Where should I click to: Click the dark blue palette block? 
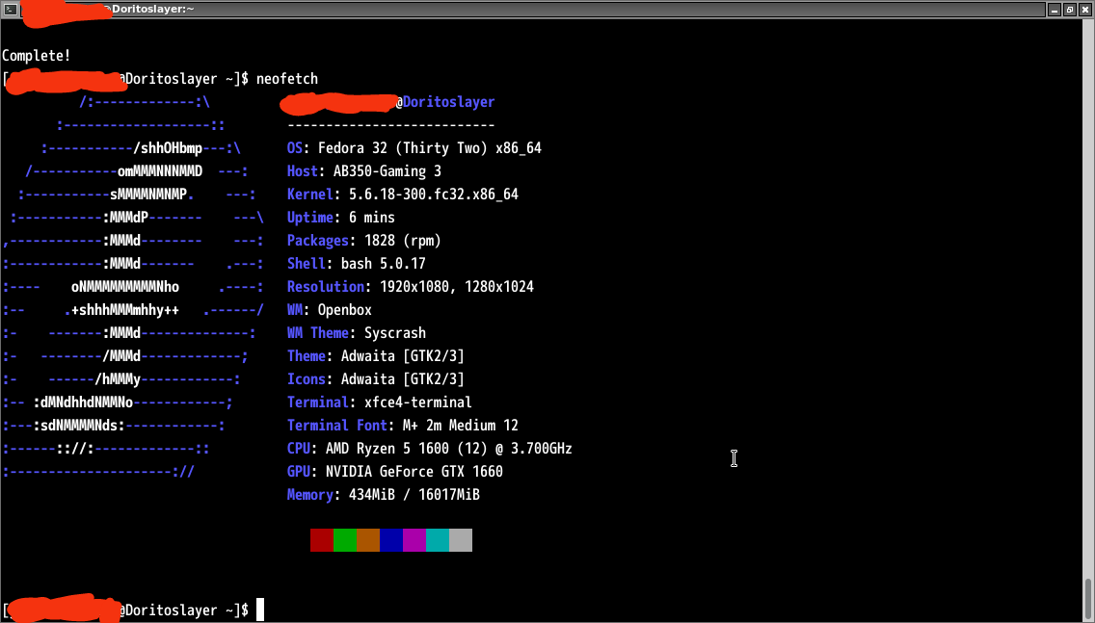click(x=390, y=540)
